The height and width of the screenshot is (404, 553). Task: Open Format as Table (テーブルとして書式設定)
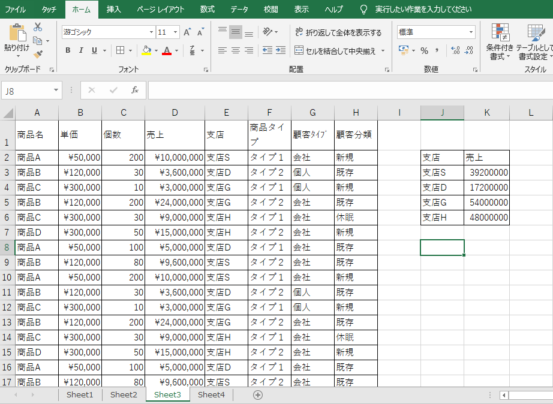pos(535,41)
